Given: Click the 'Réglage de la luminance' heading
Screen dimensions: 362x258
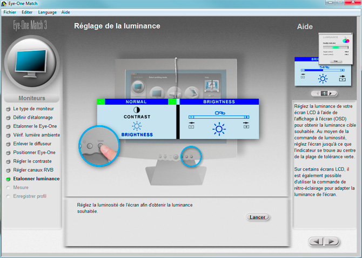Looking at the screenshot, I should coord(117,26).
